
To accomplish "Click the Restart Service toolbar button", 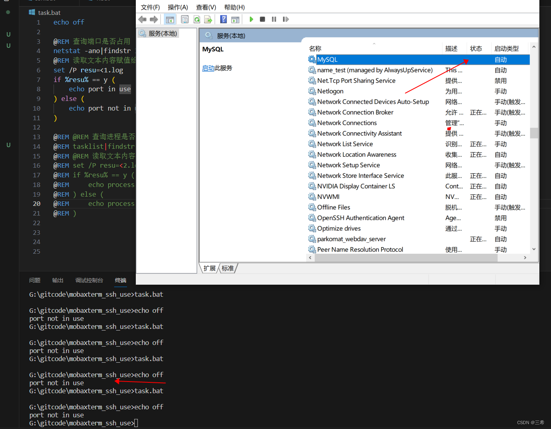I will tap(286, 19).
